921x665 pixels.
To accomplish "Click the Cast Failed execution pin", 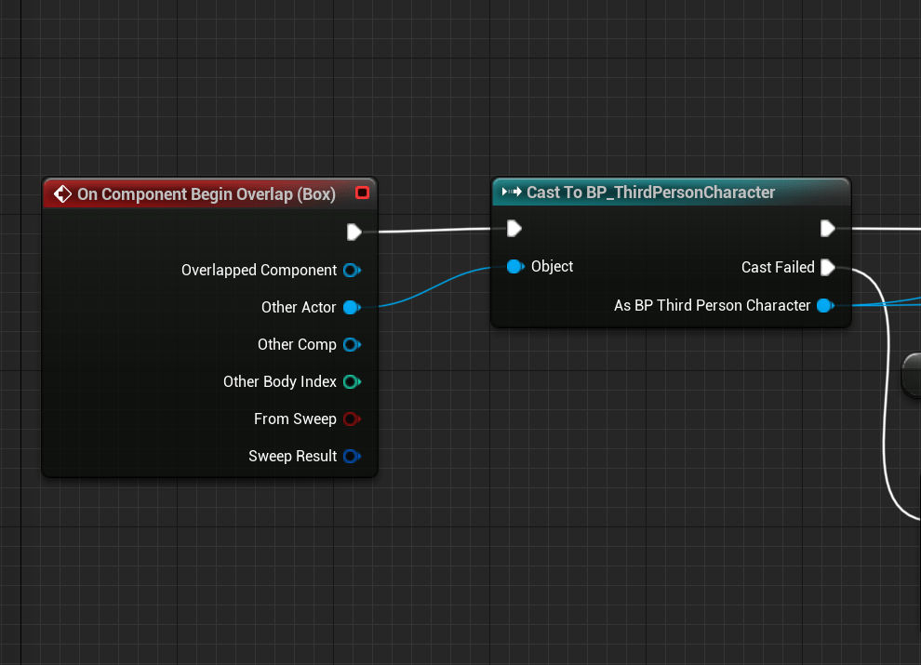I will tap(827, 268).
